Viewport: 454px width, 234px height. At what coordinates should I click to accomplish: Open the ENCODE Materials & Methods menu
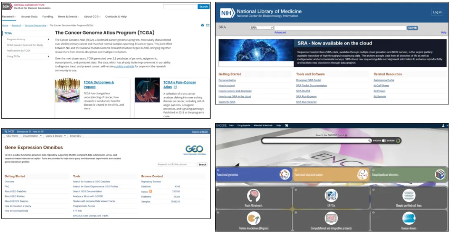click(x=263, y=126)
